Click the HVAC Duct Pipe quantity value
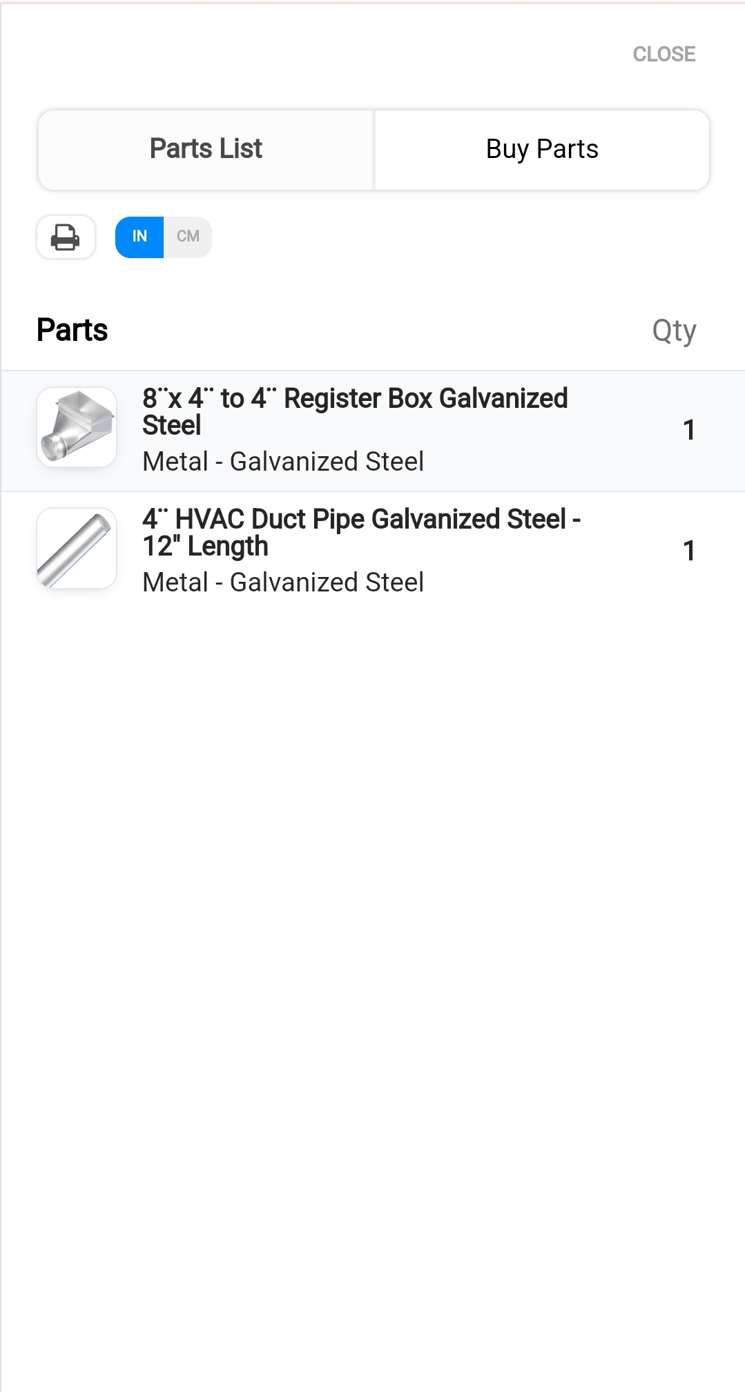Image resolution: width=745 pixels, height=1392 pixels. click(x=688, y=551)
